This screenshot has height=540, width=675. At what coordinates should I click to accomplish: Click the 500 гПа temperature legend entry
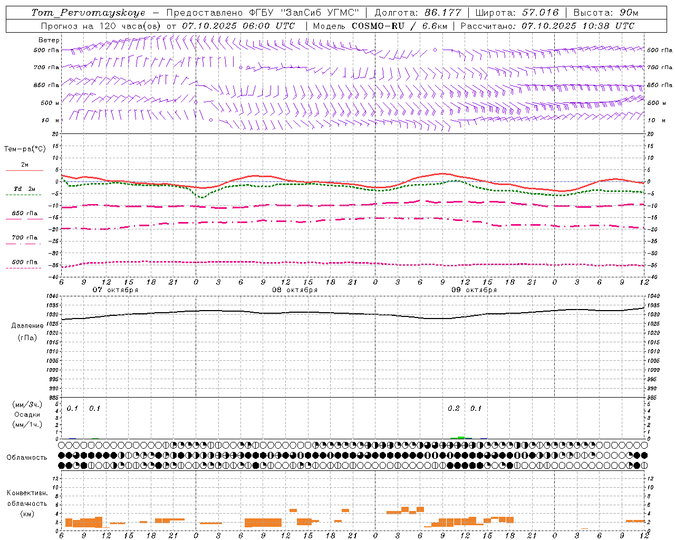(25, 262)
